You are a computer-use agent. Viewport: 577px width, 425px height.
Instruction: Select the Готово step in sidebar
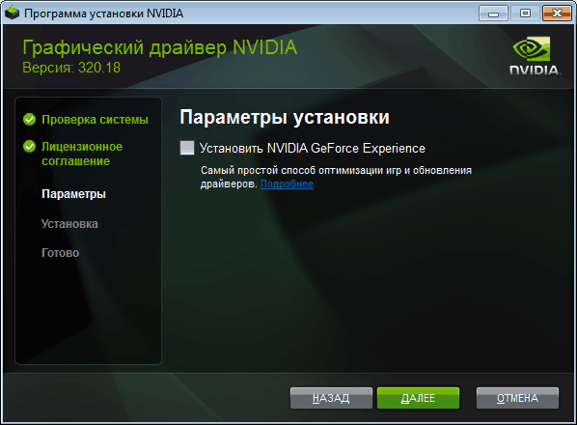[x=61, y=253]
